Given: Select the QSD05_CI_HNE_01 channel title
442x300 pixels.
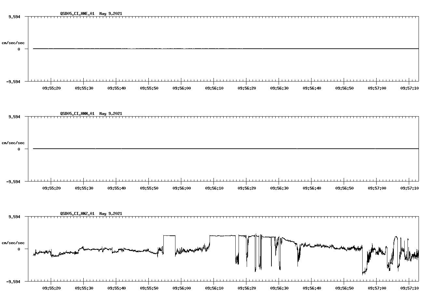Looking at the screenshot, I should [x=77, y=14].
